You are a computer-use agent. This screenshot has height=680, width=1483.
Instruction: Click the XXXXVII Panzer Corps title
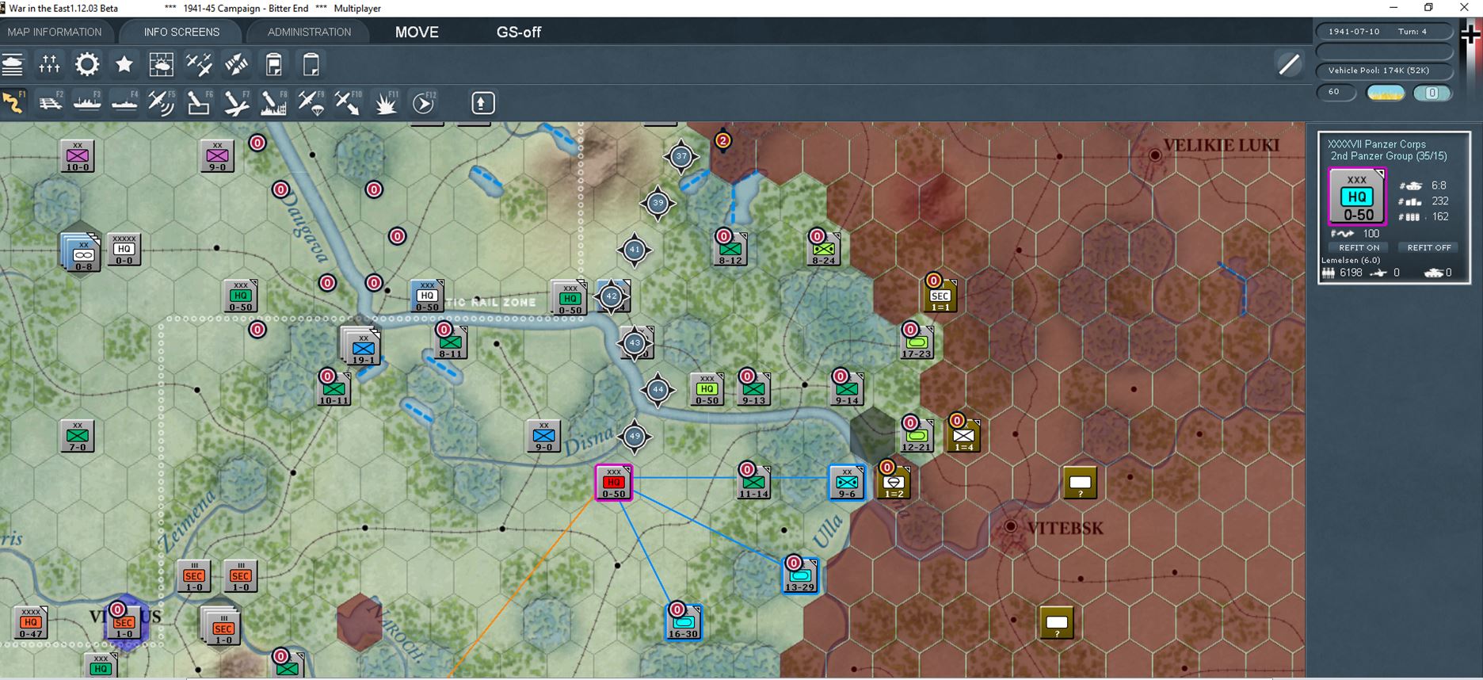coord(1377,144)
